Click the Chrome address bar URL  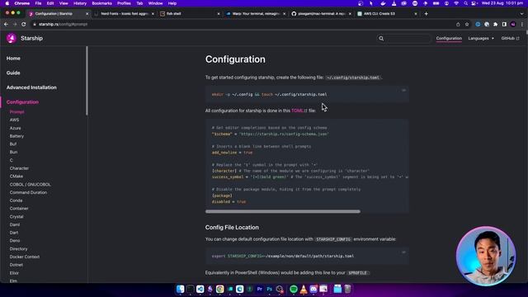[63, 24]
